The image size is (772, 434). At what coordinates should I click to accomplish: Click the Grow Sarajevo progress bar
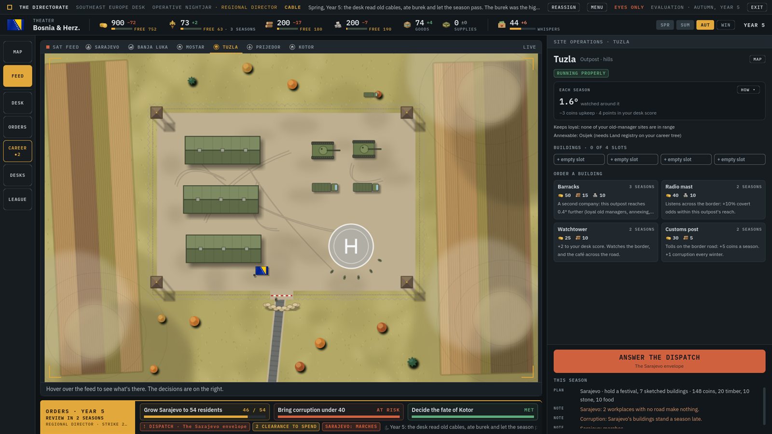[x=205, y=417]
